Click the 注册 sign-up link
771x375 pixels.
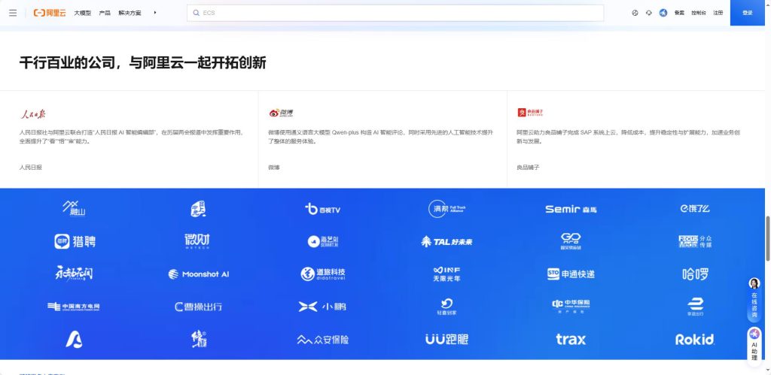coord(718,13)
